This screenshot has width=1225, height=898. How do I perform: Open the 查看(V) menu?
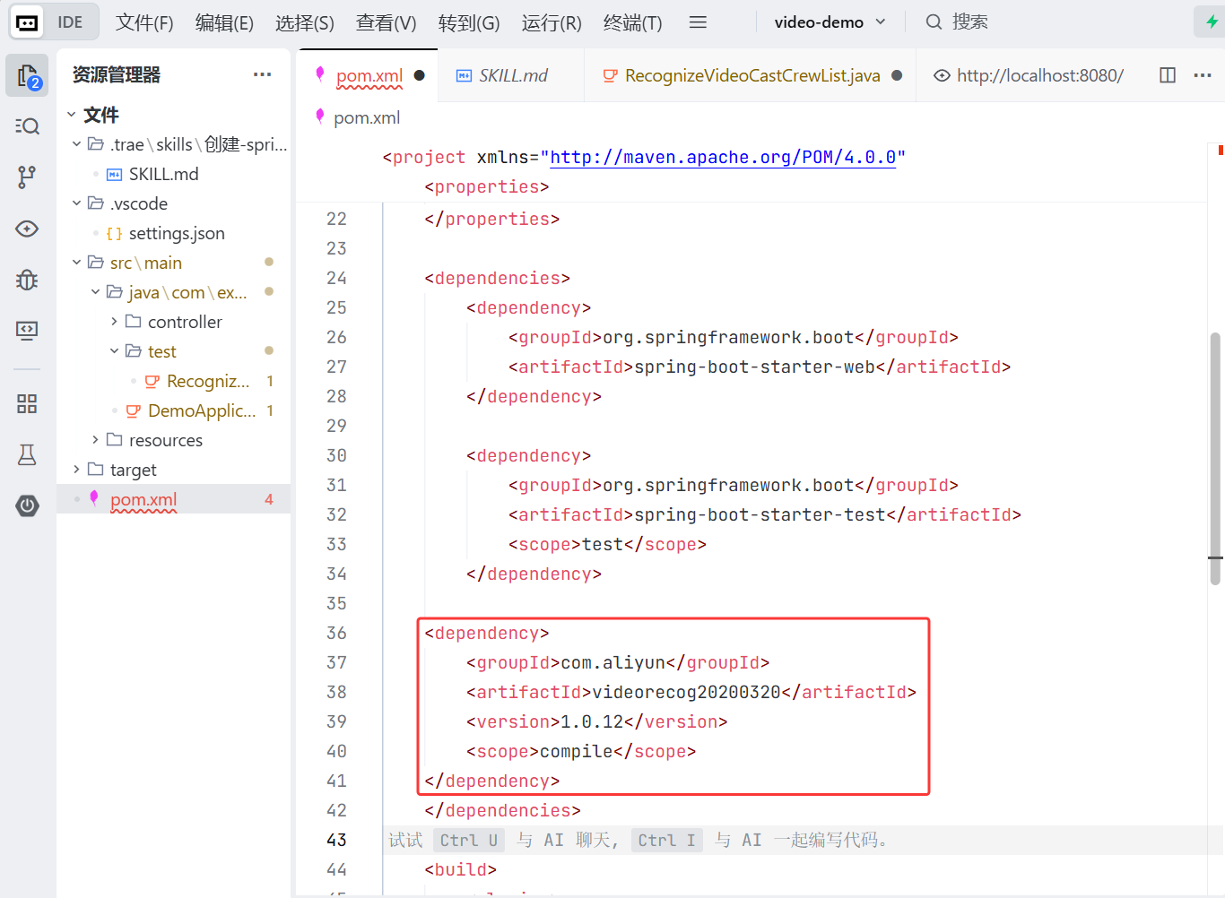click(386, 22)
